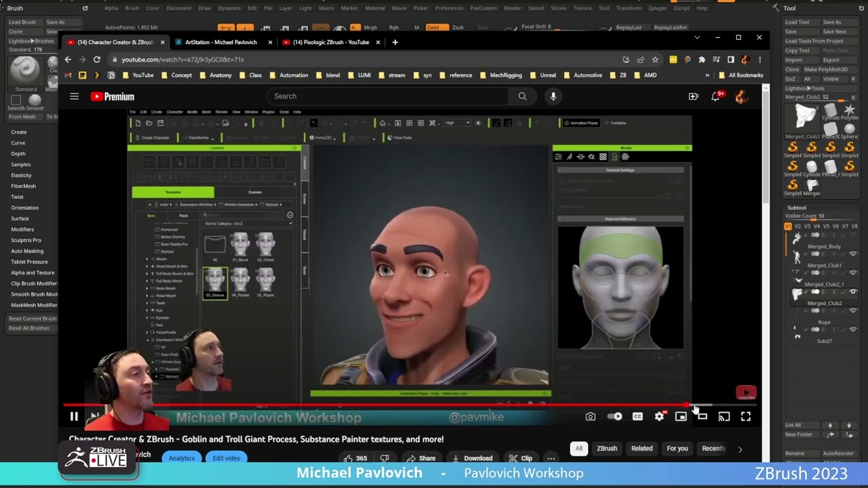The height and width of the screenshot is (488, 868).
Task: Open YouTube player settings gear
Action: point(659,417)
